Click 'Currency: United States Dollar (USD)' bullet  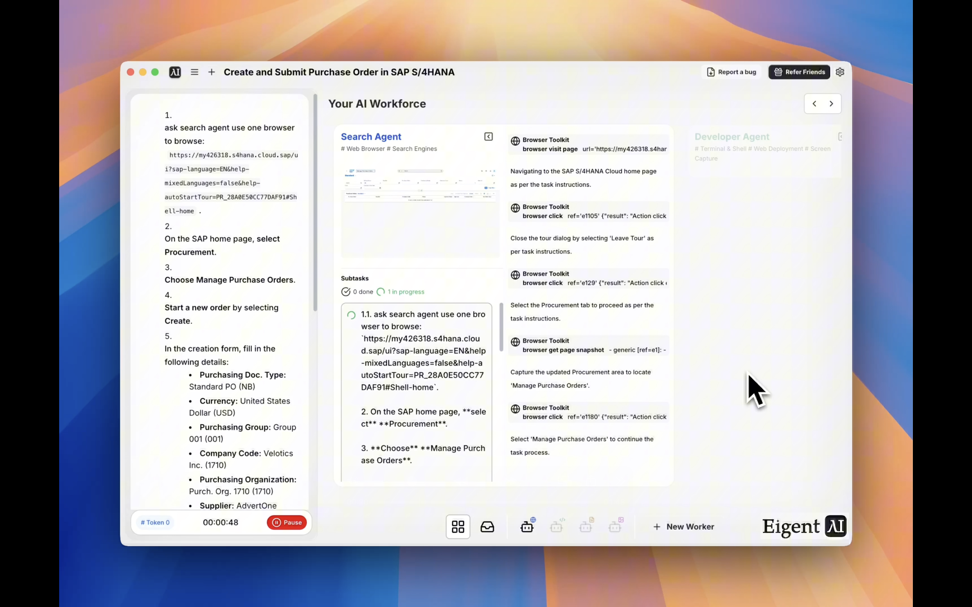(240, 407)
